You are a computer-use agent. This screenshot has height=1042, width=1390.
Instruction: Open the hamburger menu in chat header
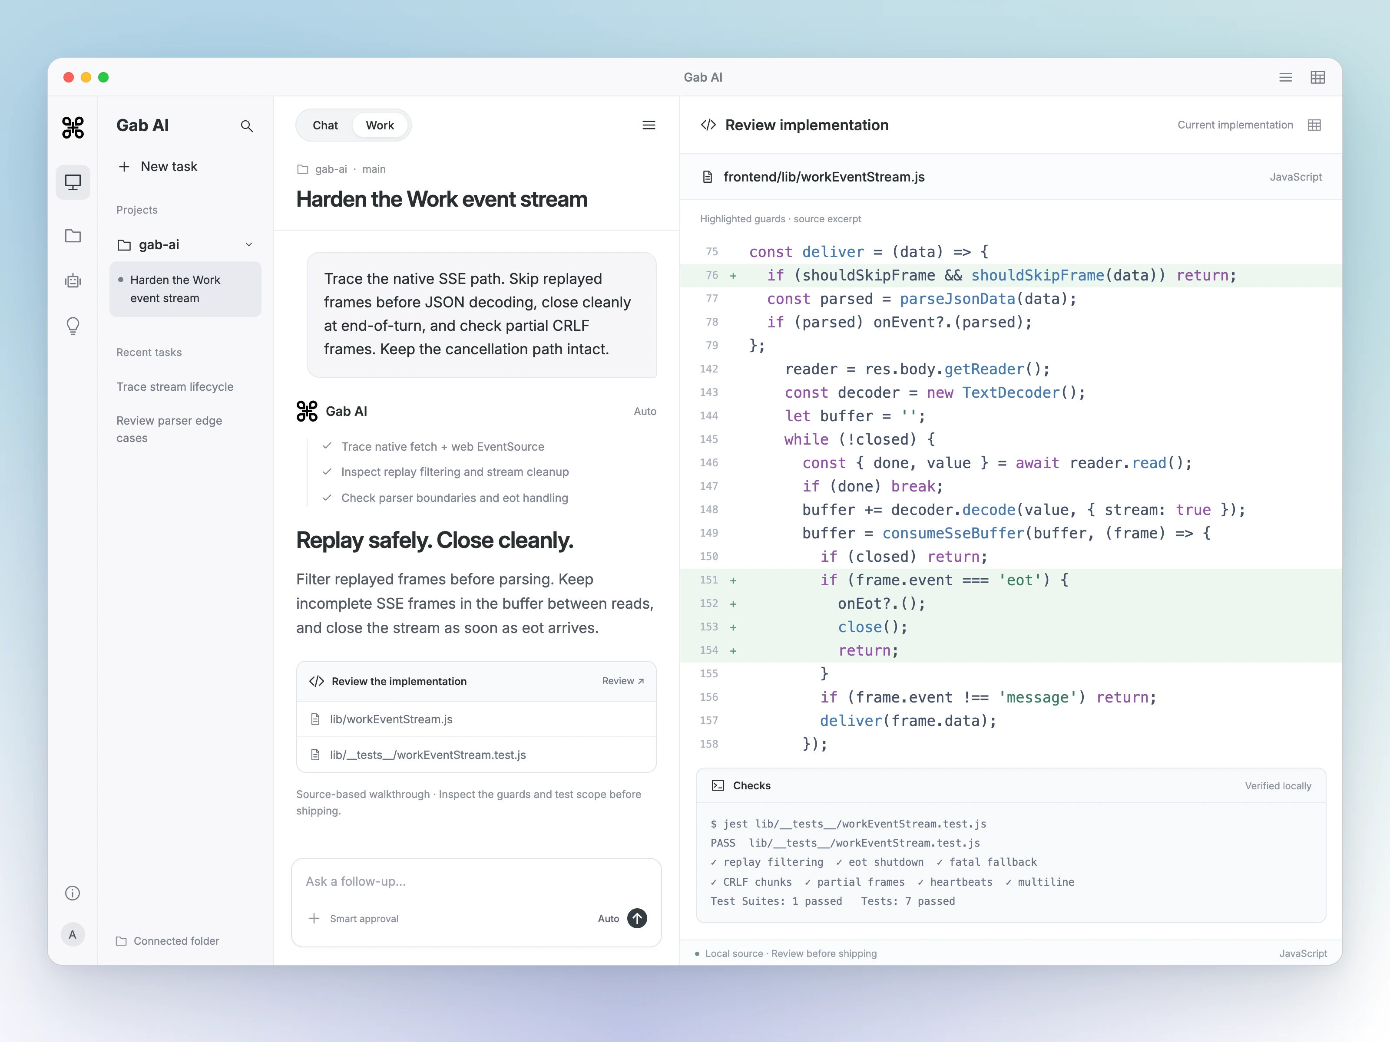click(x=649, y=125)
